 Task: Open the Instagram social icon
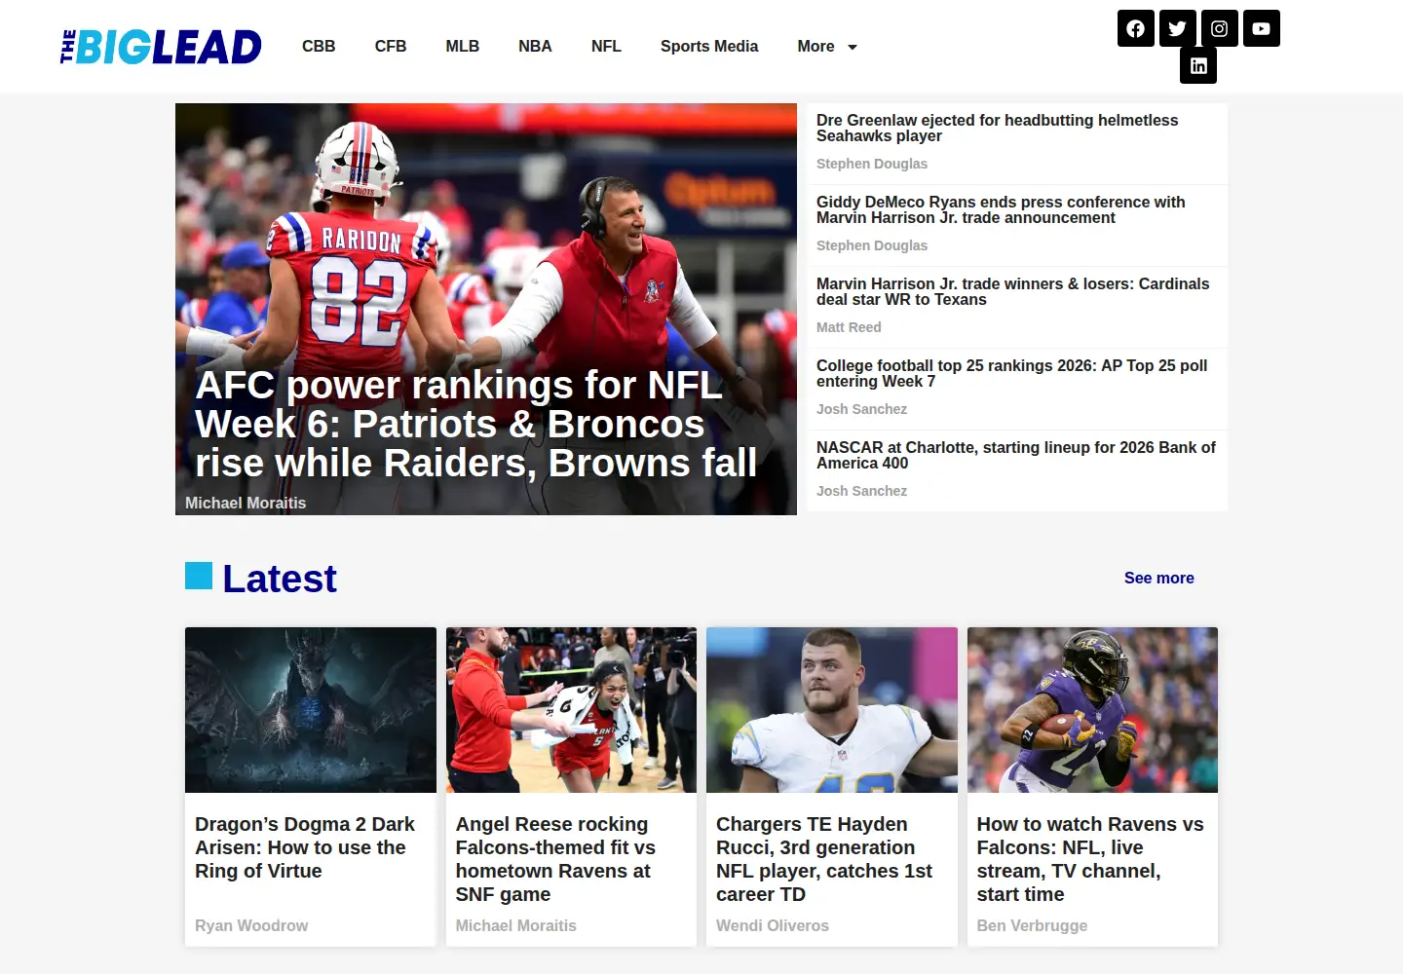click(x=1219, y=28)
